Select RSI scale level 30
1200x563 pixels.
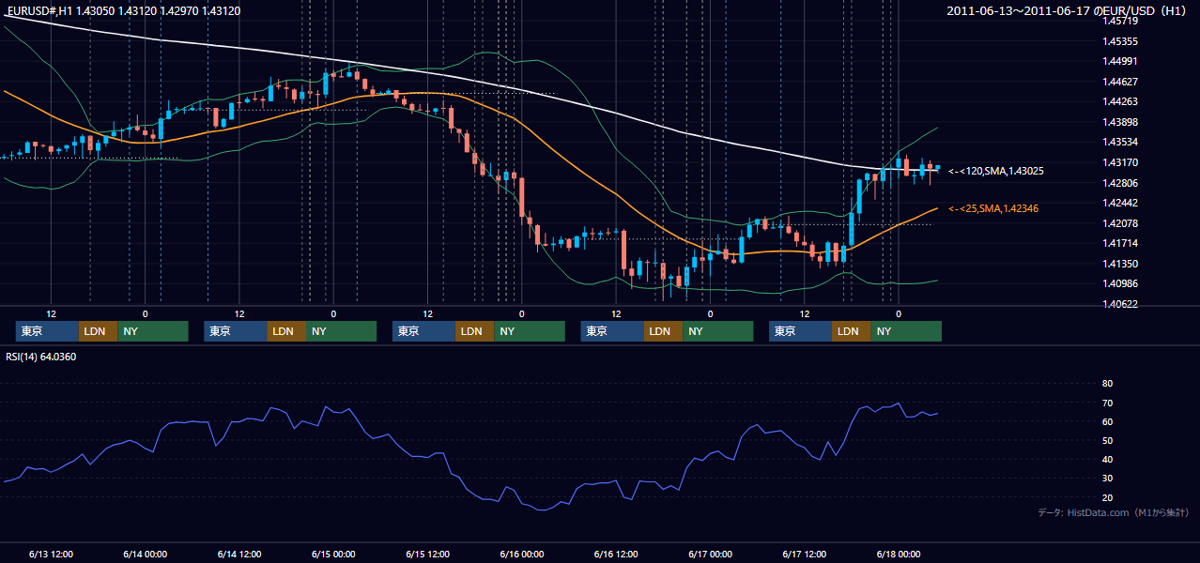click(1107, 479)
